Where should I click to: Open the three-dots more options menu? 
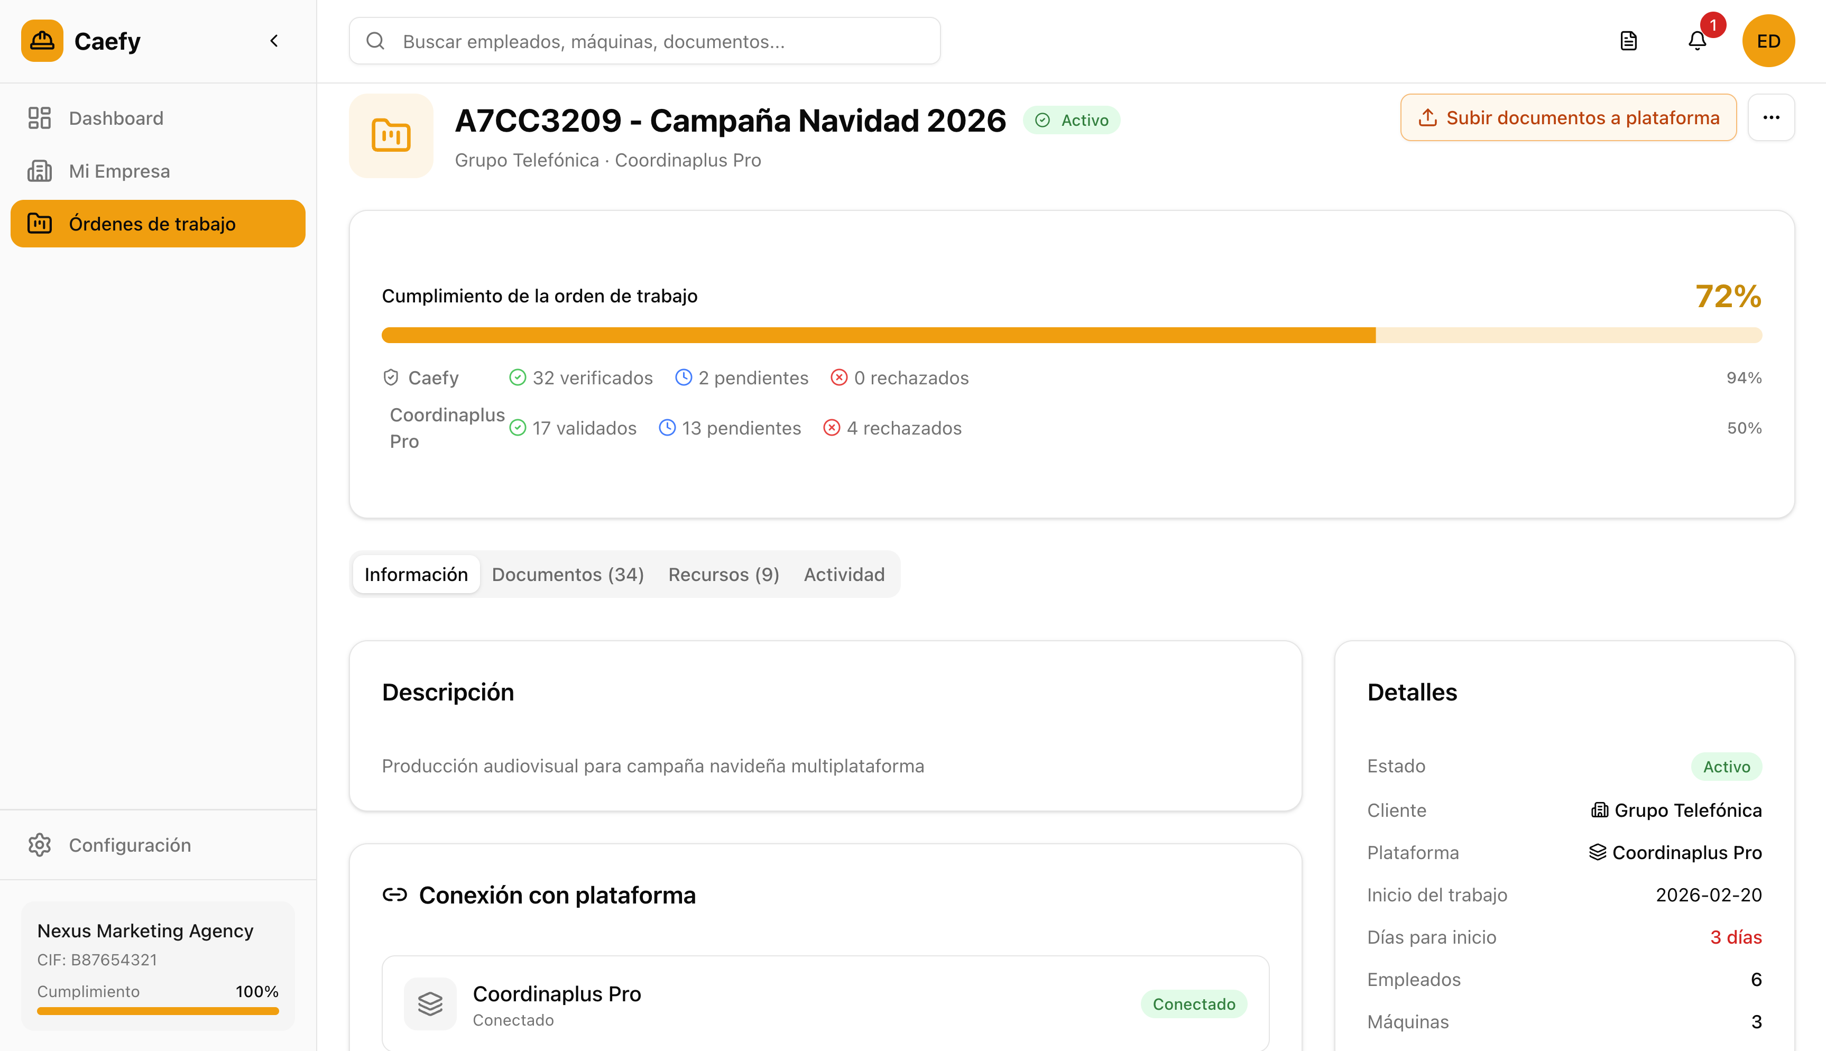1770,118
